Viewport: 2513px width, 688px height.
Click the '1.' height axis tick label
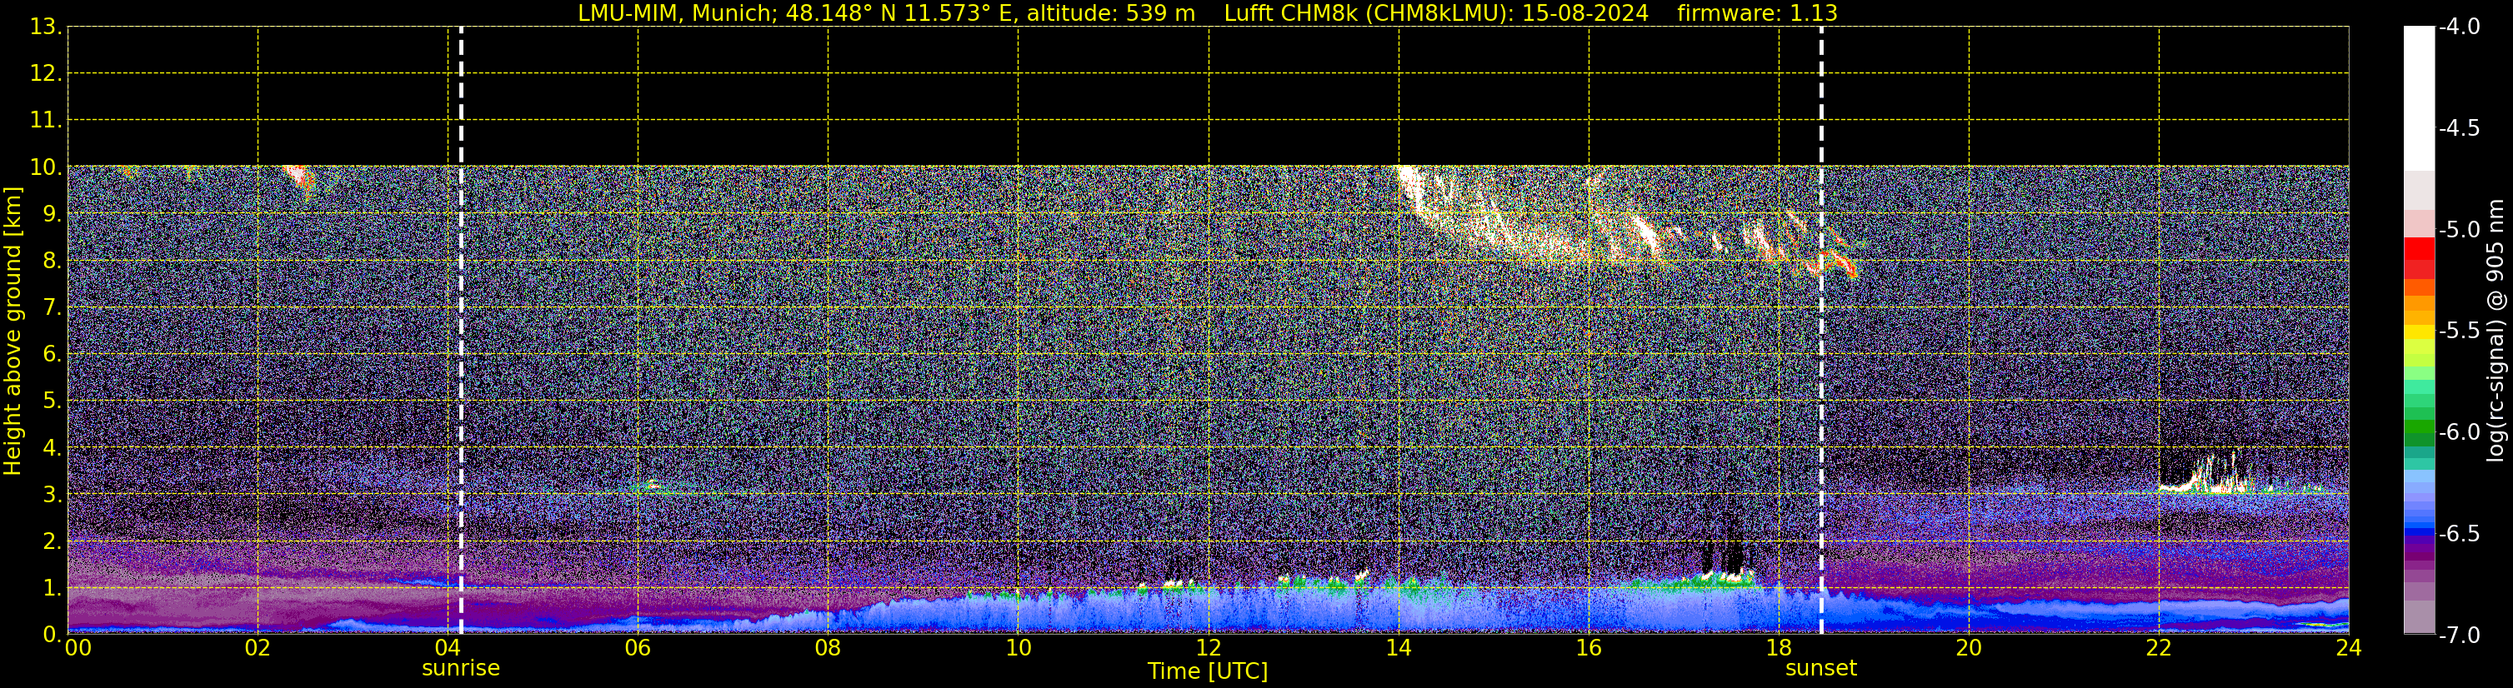pyautogui.click(x=53, y=587)
